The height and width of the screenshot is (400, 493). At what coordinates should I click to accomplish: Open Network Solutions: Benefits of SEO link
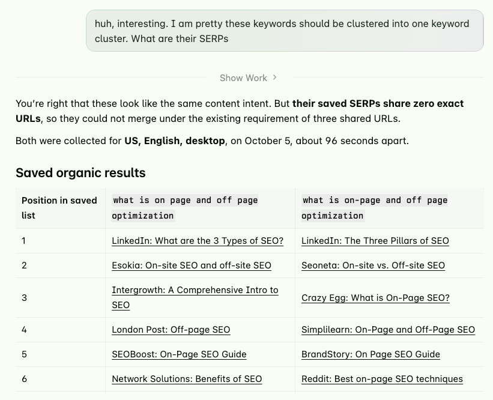(187, 379)
